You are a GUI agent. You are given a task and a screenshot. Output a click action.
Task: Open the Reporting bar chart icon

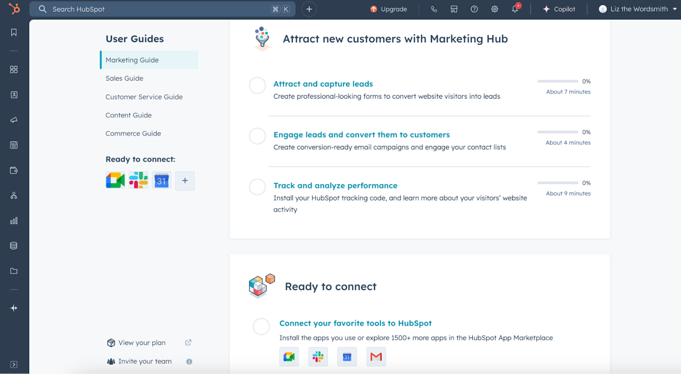[x=14, y=221]
